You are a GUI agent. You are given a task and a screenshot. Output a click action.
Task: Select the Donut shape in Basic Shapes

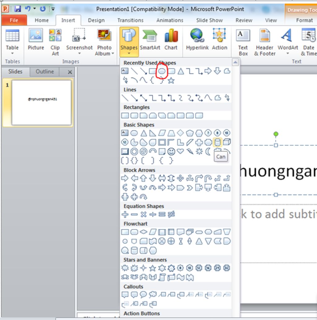(134, 151)
